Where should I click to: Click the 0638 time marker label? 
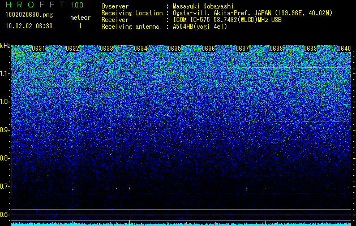[x=276, y=49]
